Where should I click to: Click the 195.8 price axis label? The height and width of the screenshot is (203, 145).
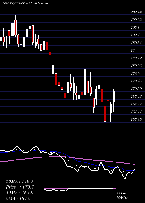coord(135,28)
